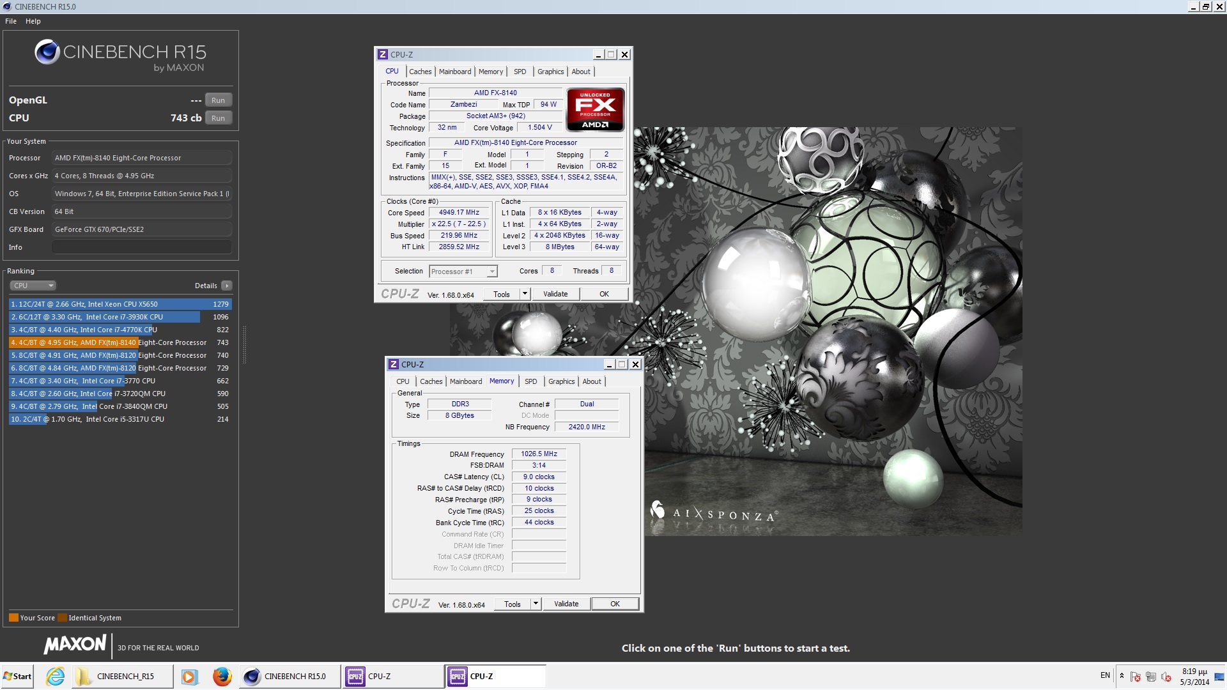The width and height of the screenshot is (1227, 690).
Task: Activate the first CPU-Z taskbar button
Action: point(392,676)
